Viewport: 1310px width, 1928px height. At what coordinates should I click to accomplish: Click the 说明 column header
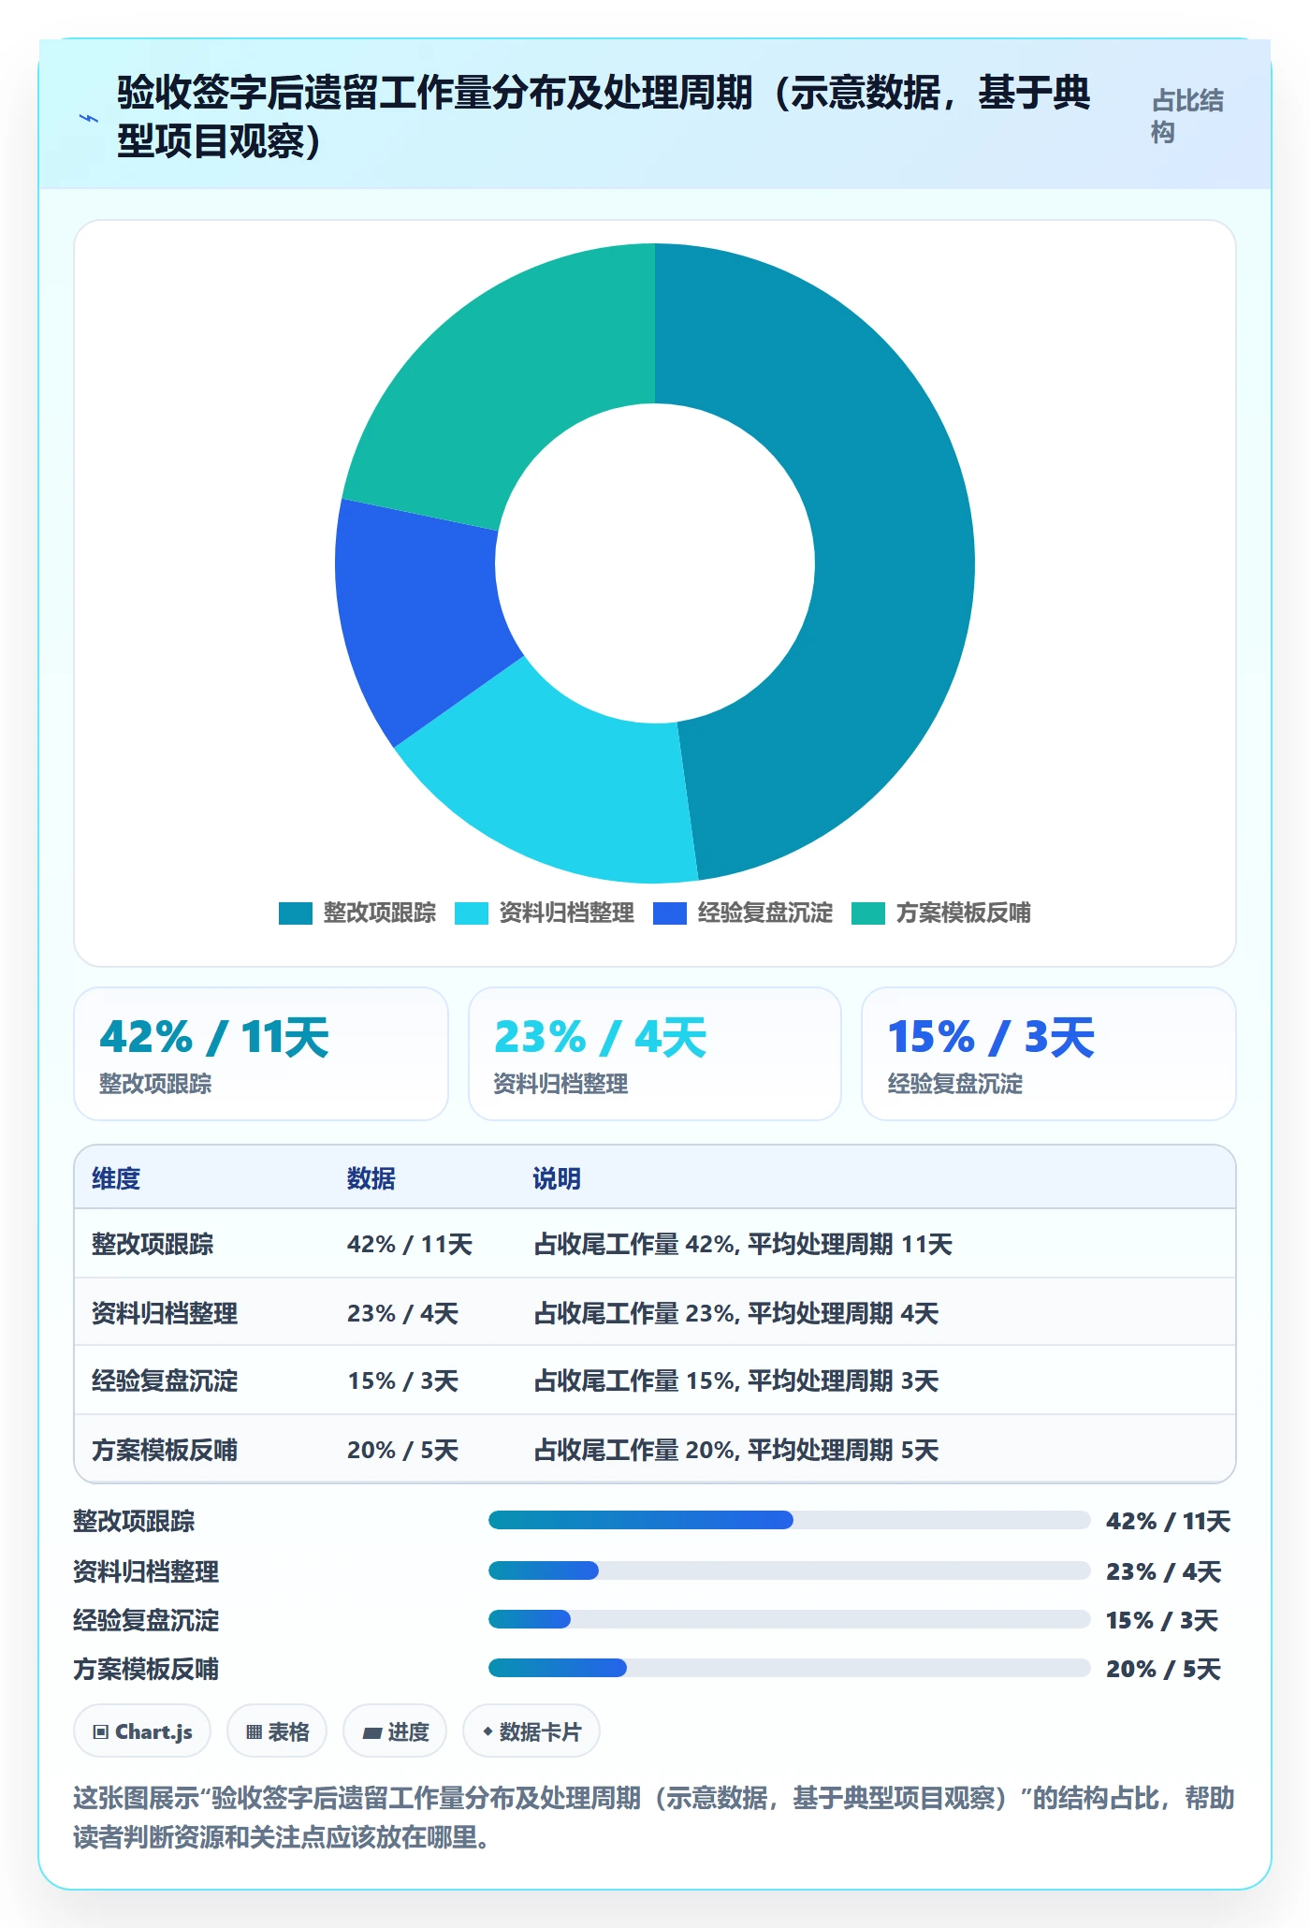558,1178
